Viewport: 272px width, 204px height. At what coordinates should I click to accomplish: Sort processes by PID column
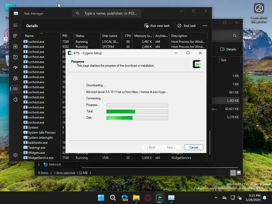[67, 36]
